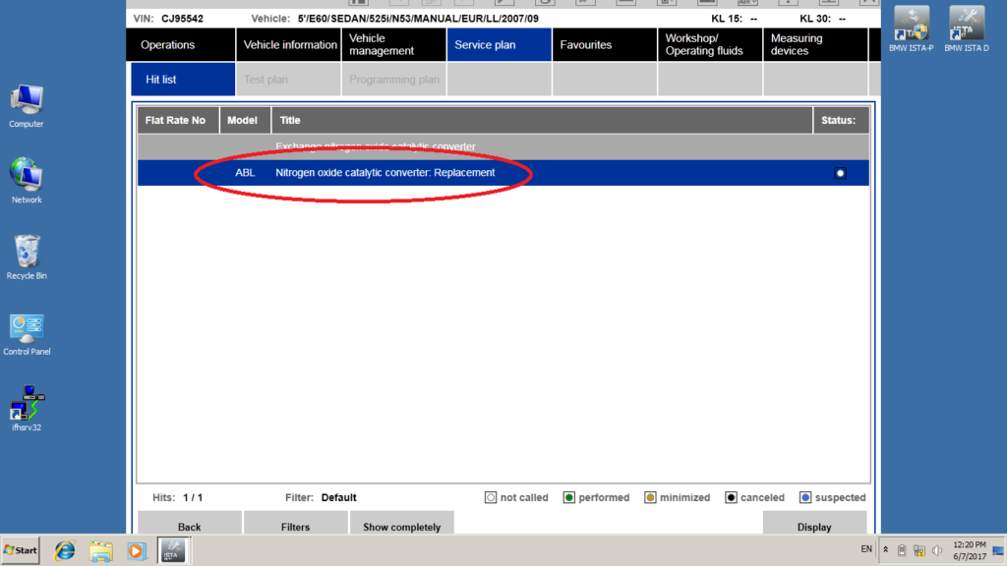
Task: Click the KL 15 status value
Action: [x=753, y=19]
